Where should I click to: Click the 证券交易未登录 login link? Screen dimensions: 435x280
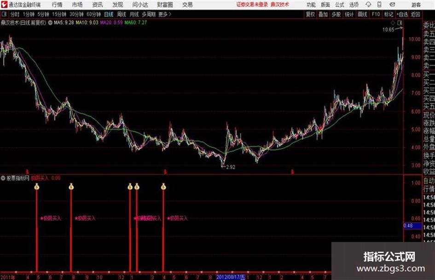pyautogui.click(x=252, y=5)
